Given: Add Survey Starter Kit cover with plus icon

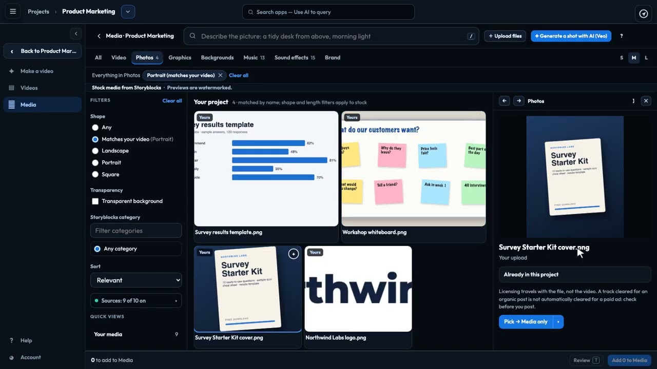Looking at the screenshot, I should click(294, 254).
